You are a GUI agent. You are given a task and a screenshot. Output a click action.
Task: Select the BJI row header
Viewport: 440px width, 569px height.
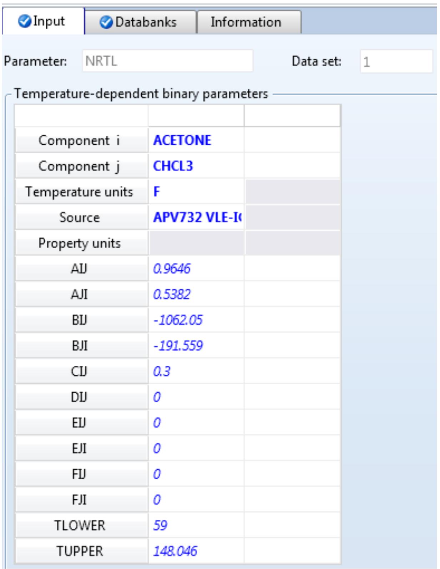pyautogui.click(x=81, y=346)
